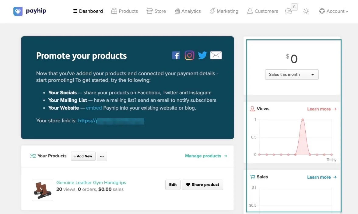Screen dimensions: 358x214
Task: Open the Genuine Leather Gym Handgrips link
Action: click(91, 182)
